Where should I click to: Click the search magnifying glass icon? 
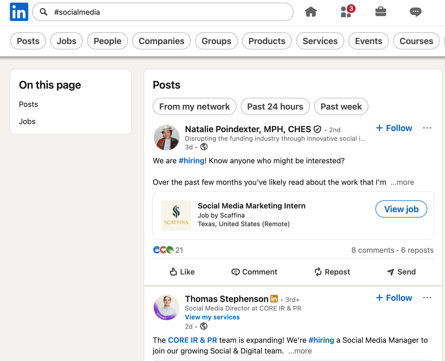point(44,12)
